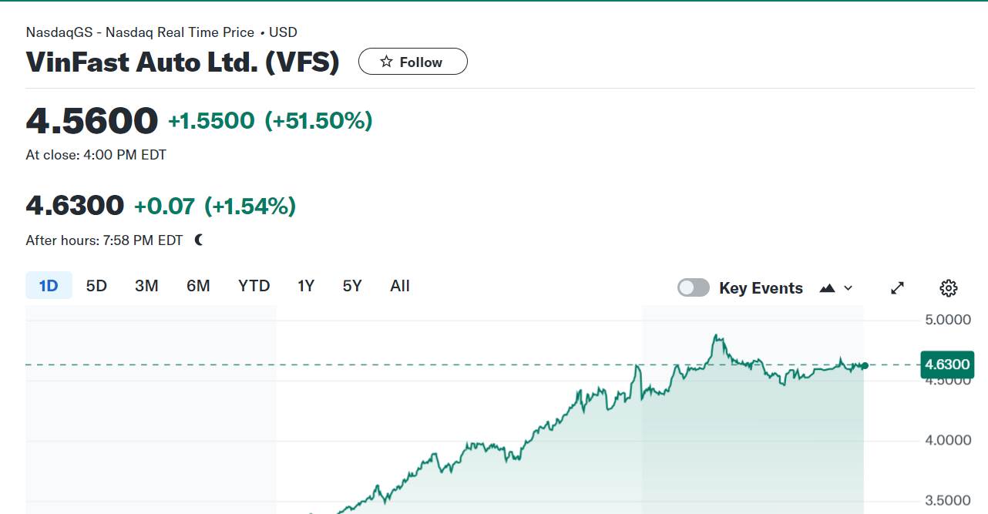Image resolution: width=988 pixels, height=514 pixels.
Task: Click the 4.5600 closing price
Action: [92, 121]
